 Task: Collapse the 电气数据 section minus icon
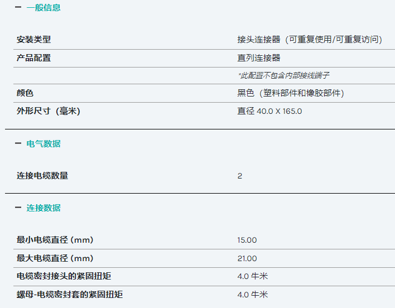point(18,143)
